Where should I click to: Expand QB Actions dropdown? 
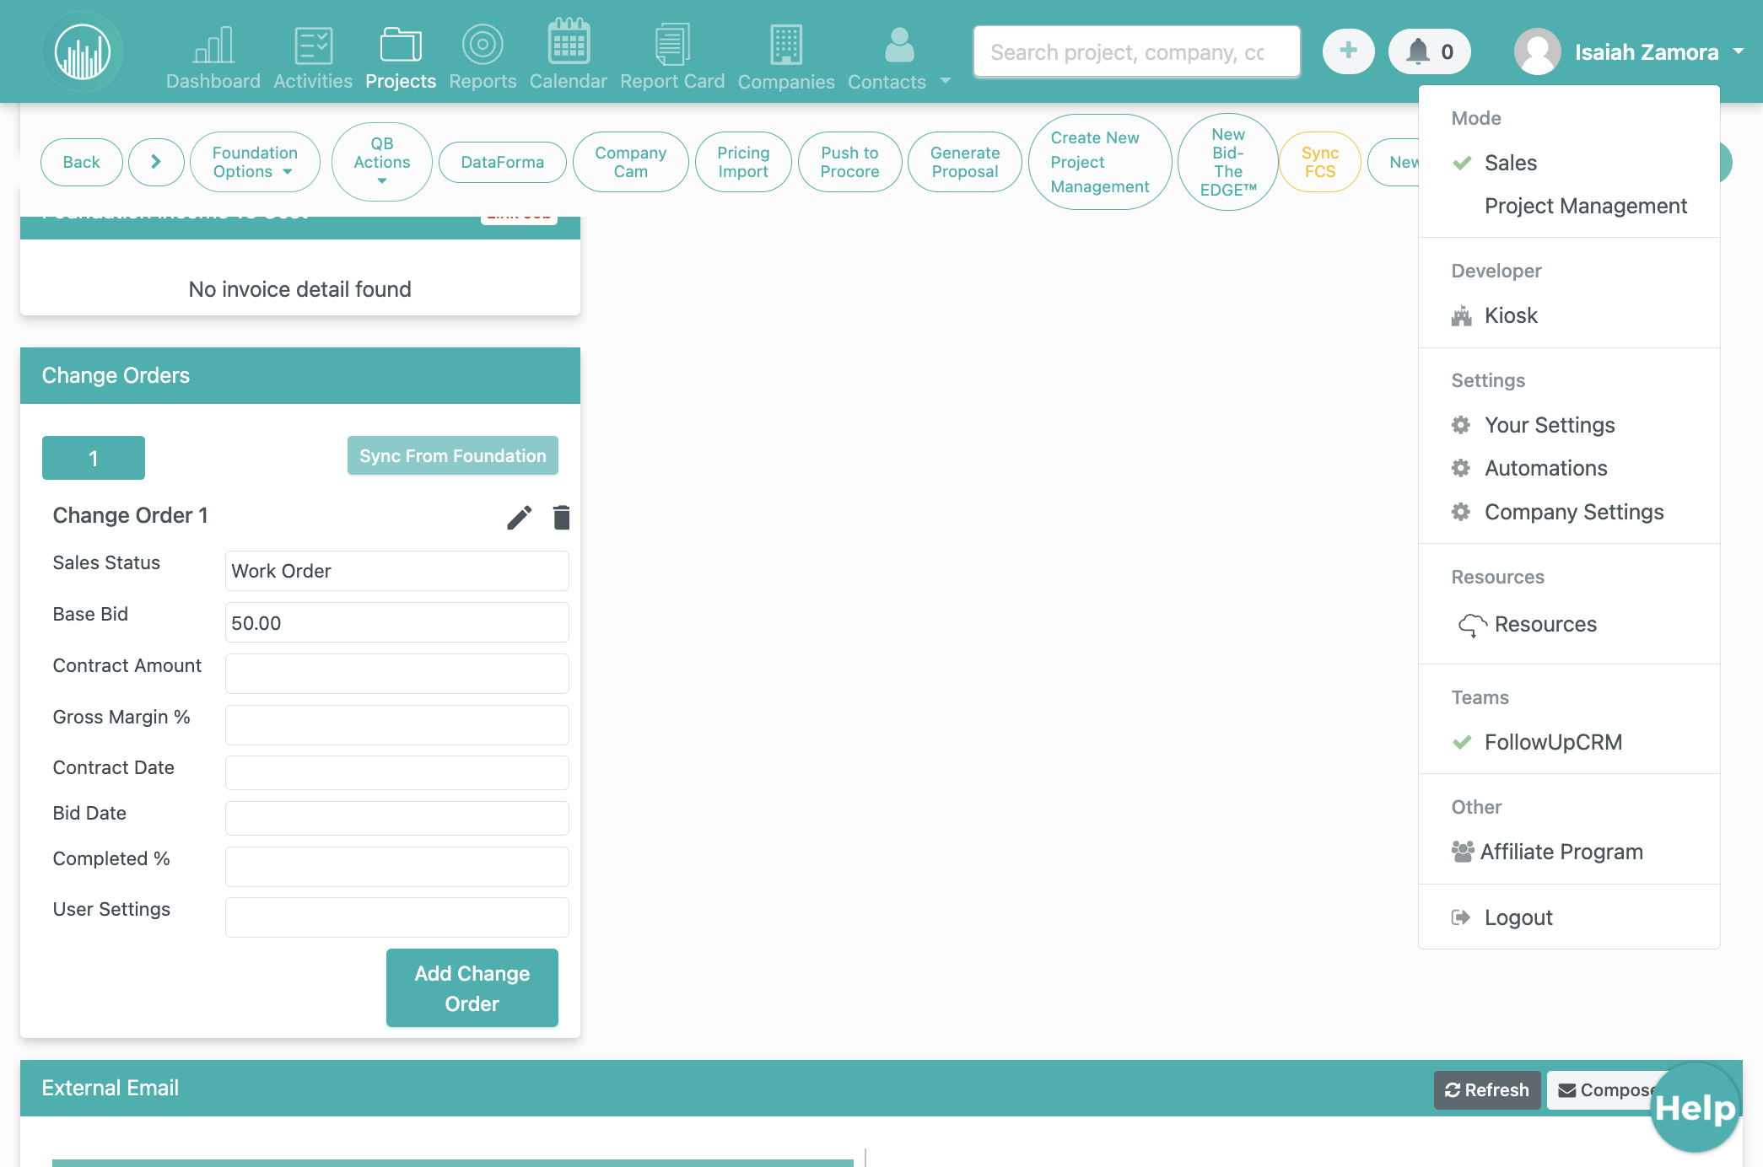pyautogui.click(x=382, y=162)
